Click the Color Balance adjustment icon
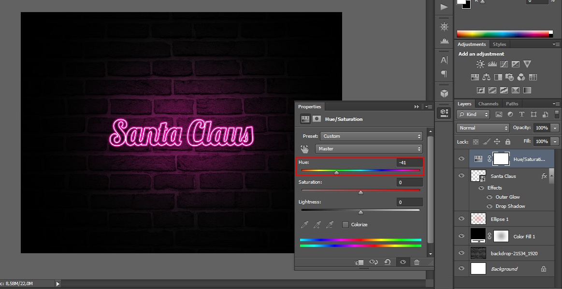The image size is (562, 289). point(486,77)
